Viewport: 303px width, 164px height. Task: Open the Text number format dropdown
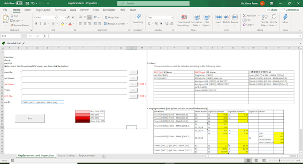(172, 17)
